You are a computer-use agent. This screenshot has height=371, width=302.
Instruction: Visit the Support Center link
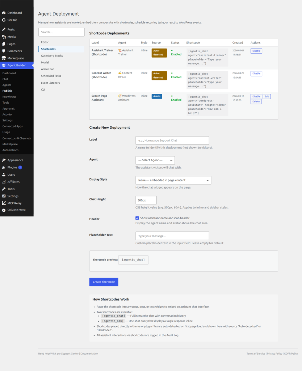(70, 354)
